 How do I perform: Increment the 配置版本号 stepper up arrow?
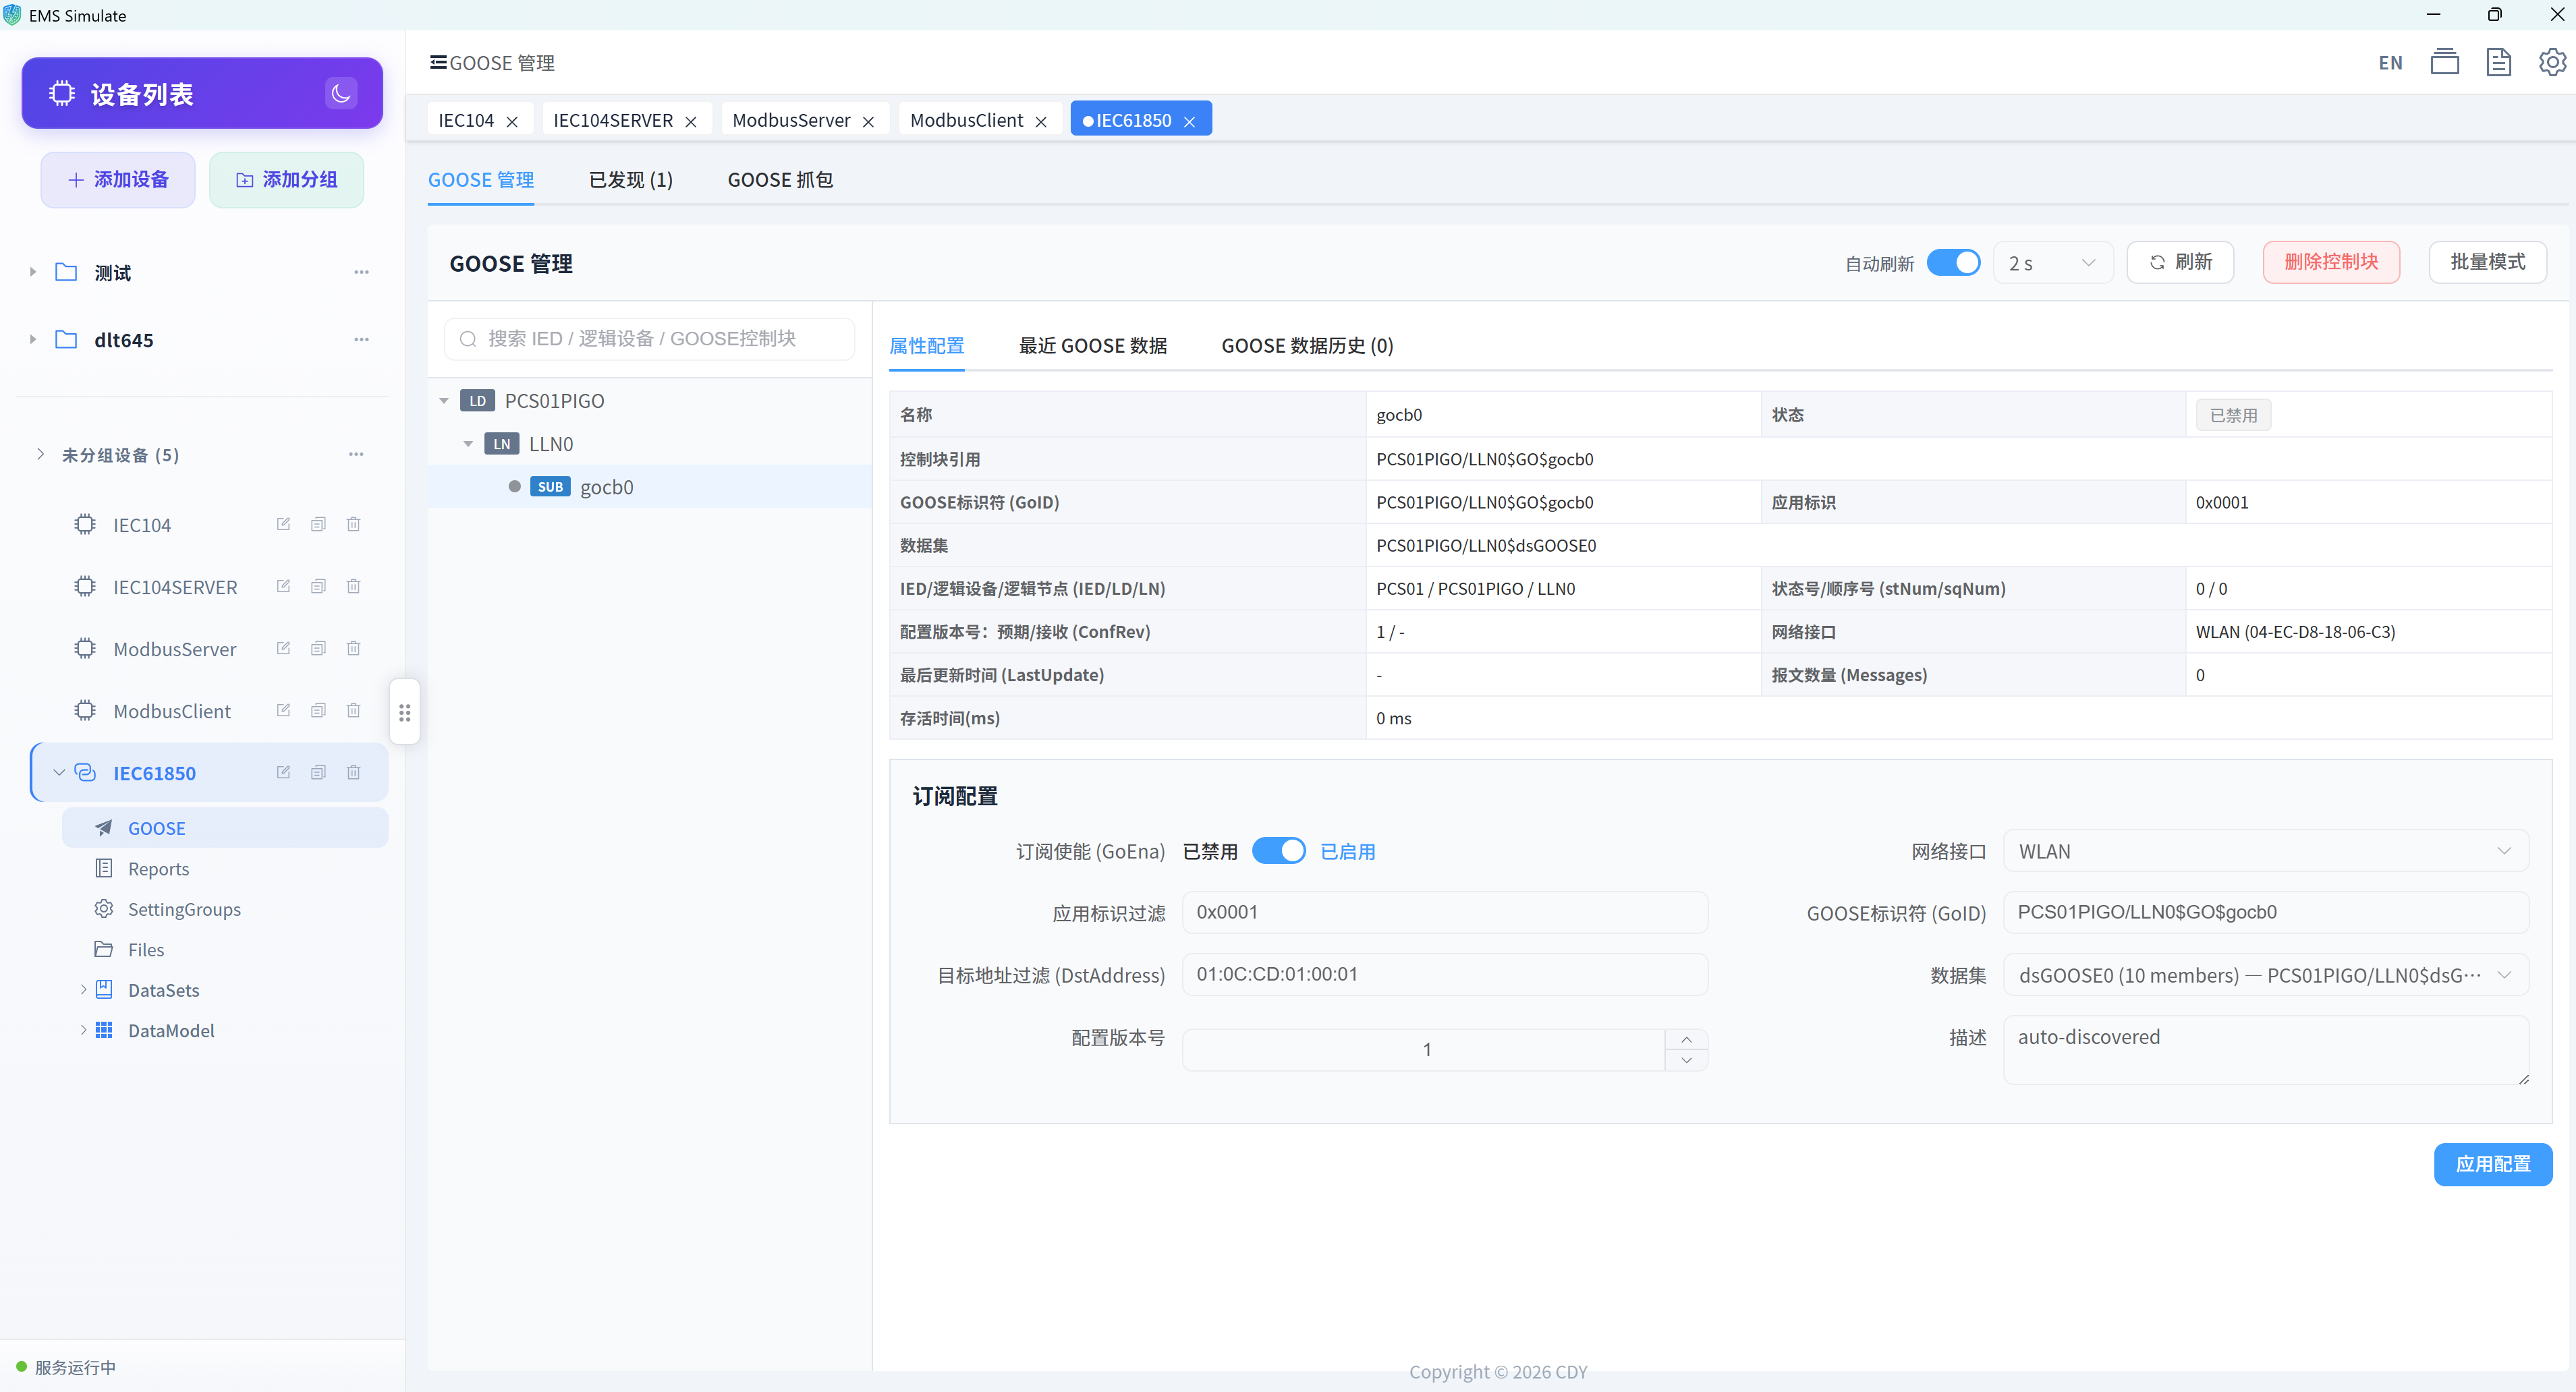(x=1686, y=1039)
